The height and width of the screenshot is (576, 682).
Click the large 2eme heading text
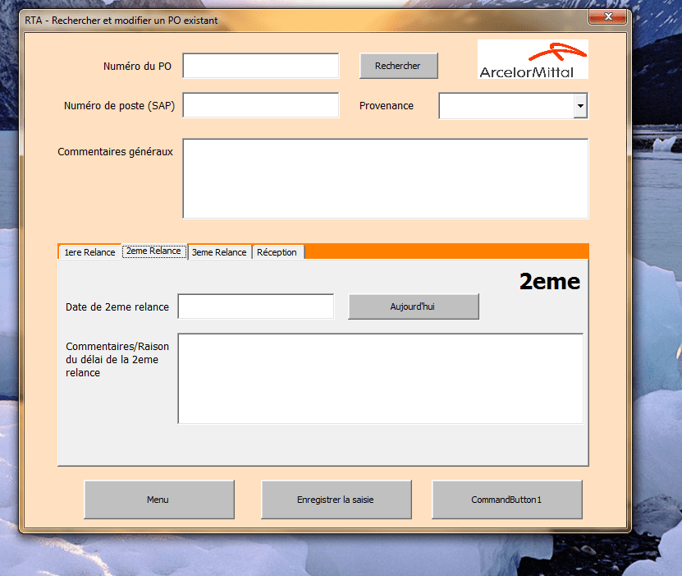550,282
